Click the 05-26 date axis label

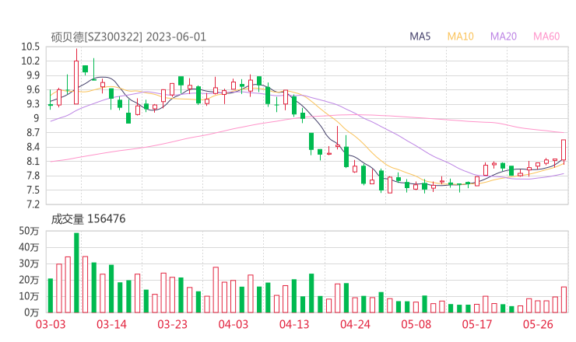coord(538,324)
